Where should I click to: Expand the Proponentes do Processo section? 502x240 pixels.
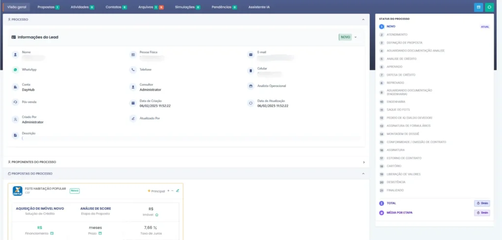coord(363,162)
